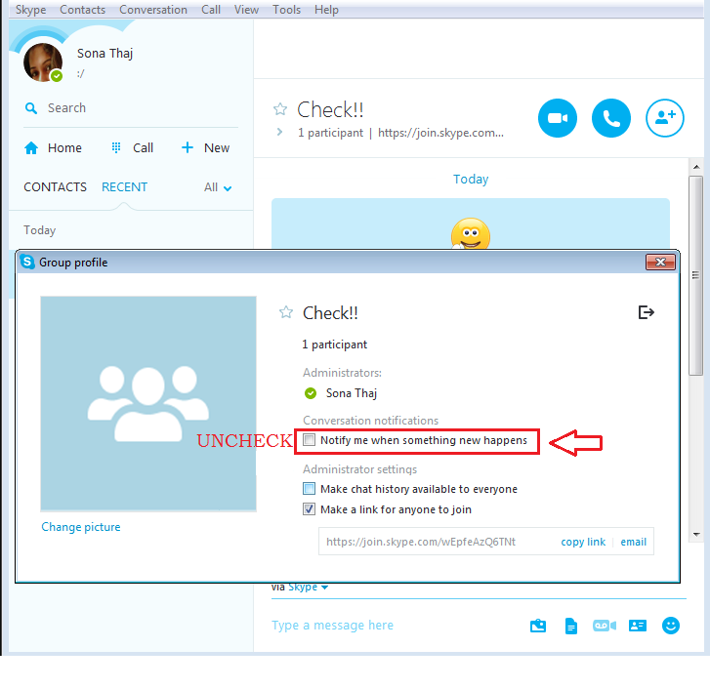Open the Call menu in menu bar

tap(211, 10)
